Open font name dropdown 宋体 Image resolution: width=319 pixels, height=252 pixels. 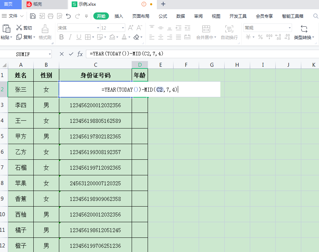98,28
